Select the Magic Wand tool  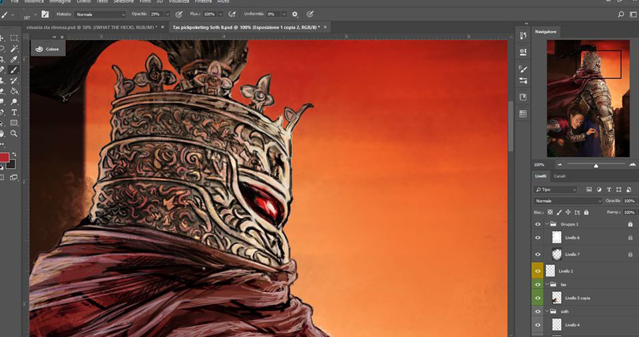[x=14, y=49]
